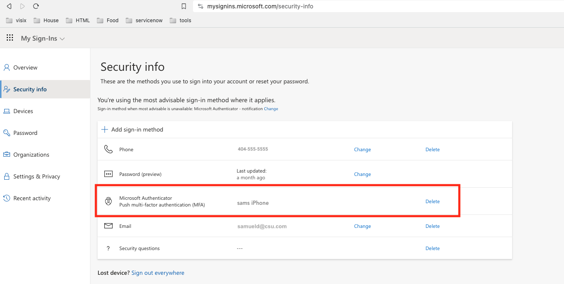Image resolution: width=564 pixels, height=284 pixels.
Task: Click the Devices laptop icon
Action: 7,111
